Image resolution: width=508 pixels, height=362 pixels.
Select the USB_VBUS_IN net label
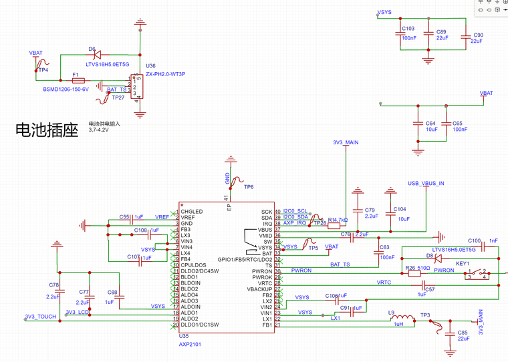pyautogui.click(x=426, y=184)
